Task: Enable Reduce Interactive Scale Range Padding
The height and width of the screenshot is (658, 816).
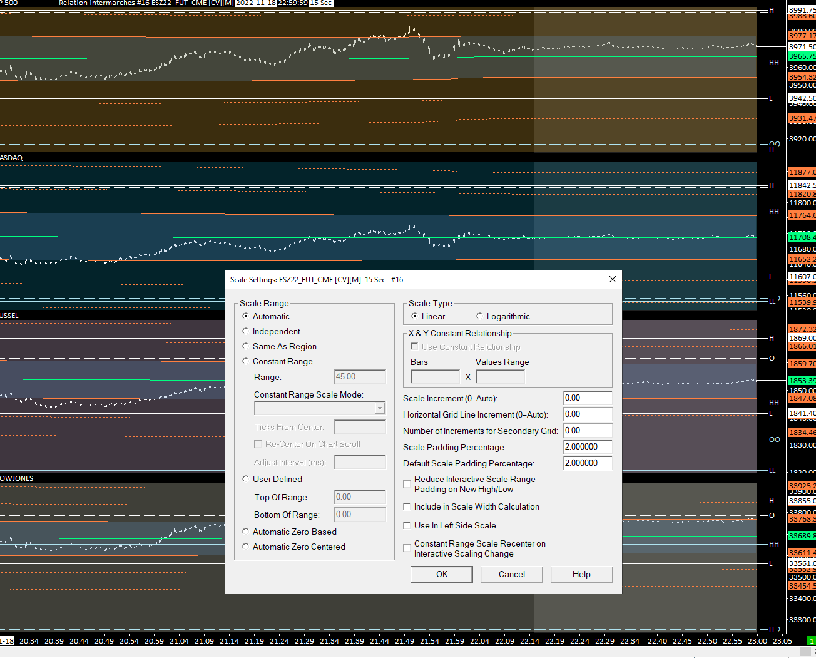Action: coord(407,484)
